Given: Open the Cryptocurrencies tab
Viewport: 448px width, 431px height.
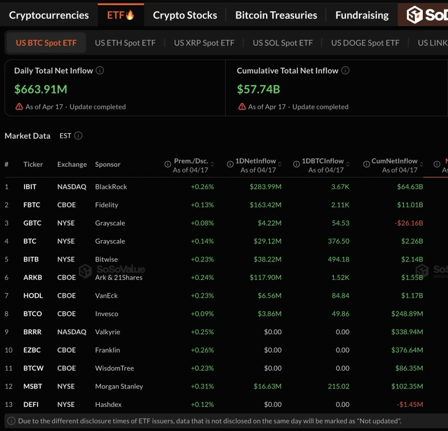Looking at the screenshot, I should coord(49,15).
